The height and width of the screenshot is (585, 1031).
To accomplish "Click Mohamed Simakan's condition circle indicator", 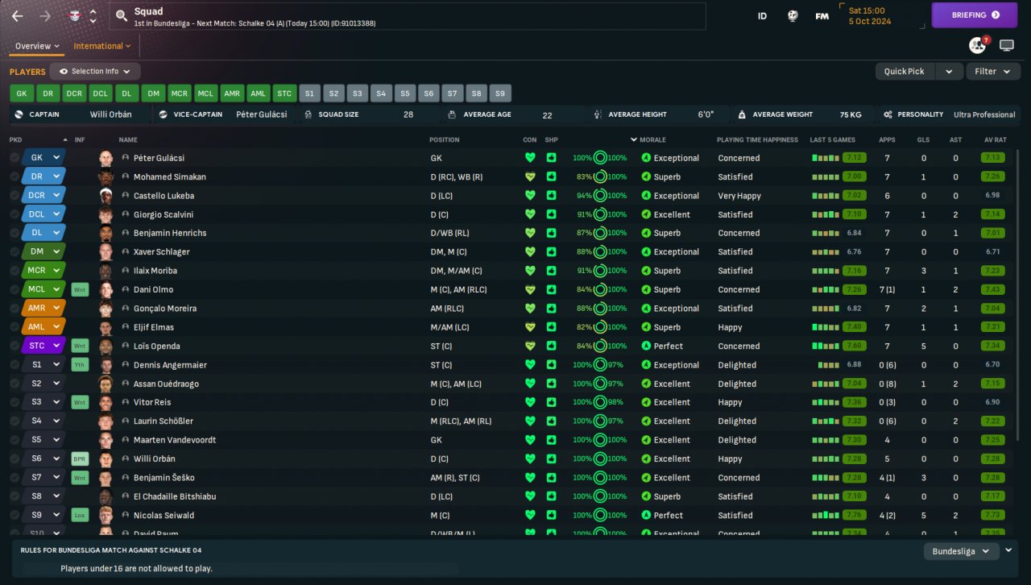I will (600, 176).
